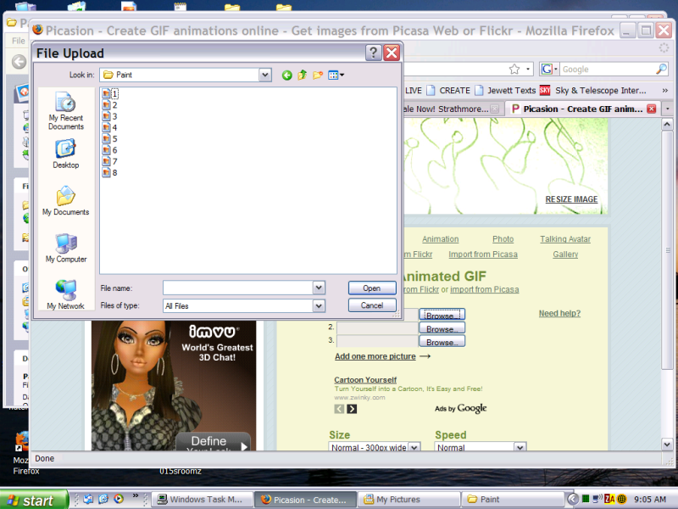
Task: Click the page scrollbar down arrow
Action: (x=667, y=444)
